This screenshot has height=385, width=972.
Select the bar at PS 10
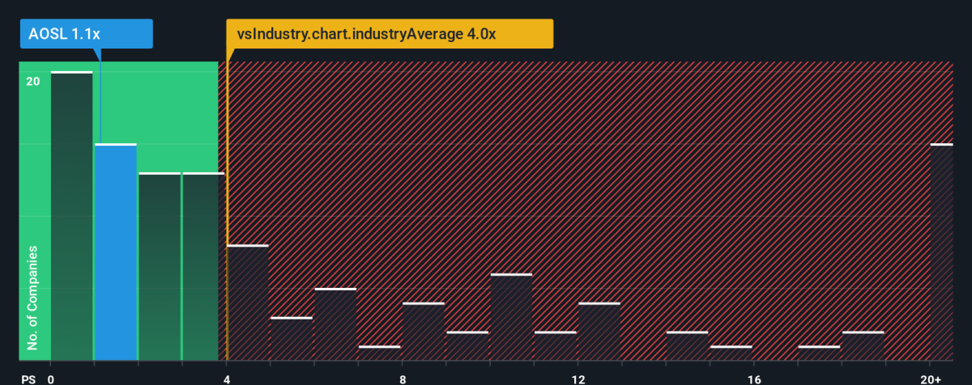click(511, 317)
